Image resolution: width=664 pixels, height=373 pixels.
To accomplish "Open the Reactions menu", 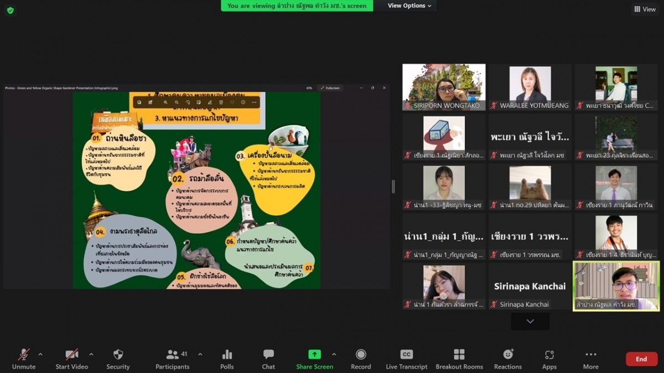I will click(x=507, y=359).
